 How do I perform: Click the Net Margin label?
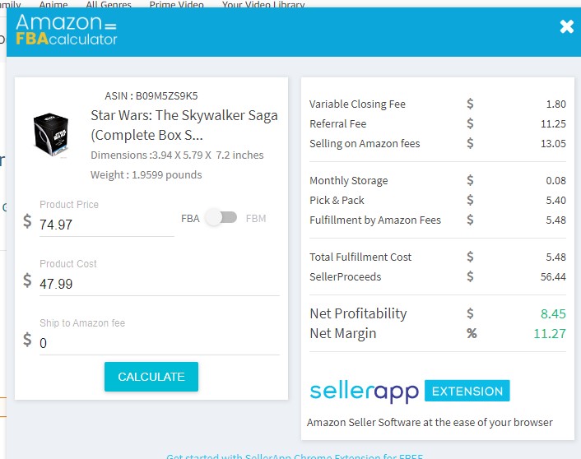[x=343, y=333]
